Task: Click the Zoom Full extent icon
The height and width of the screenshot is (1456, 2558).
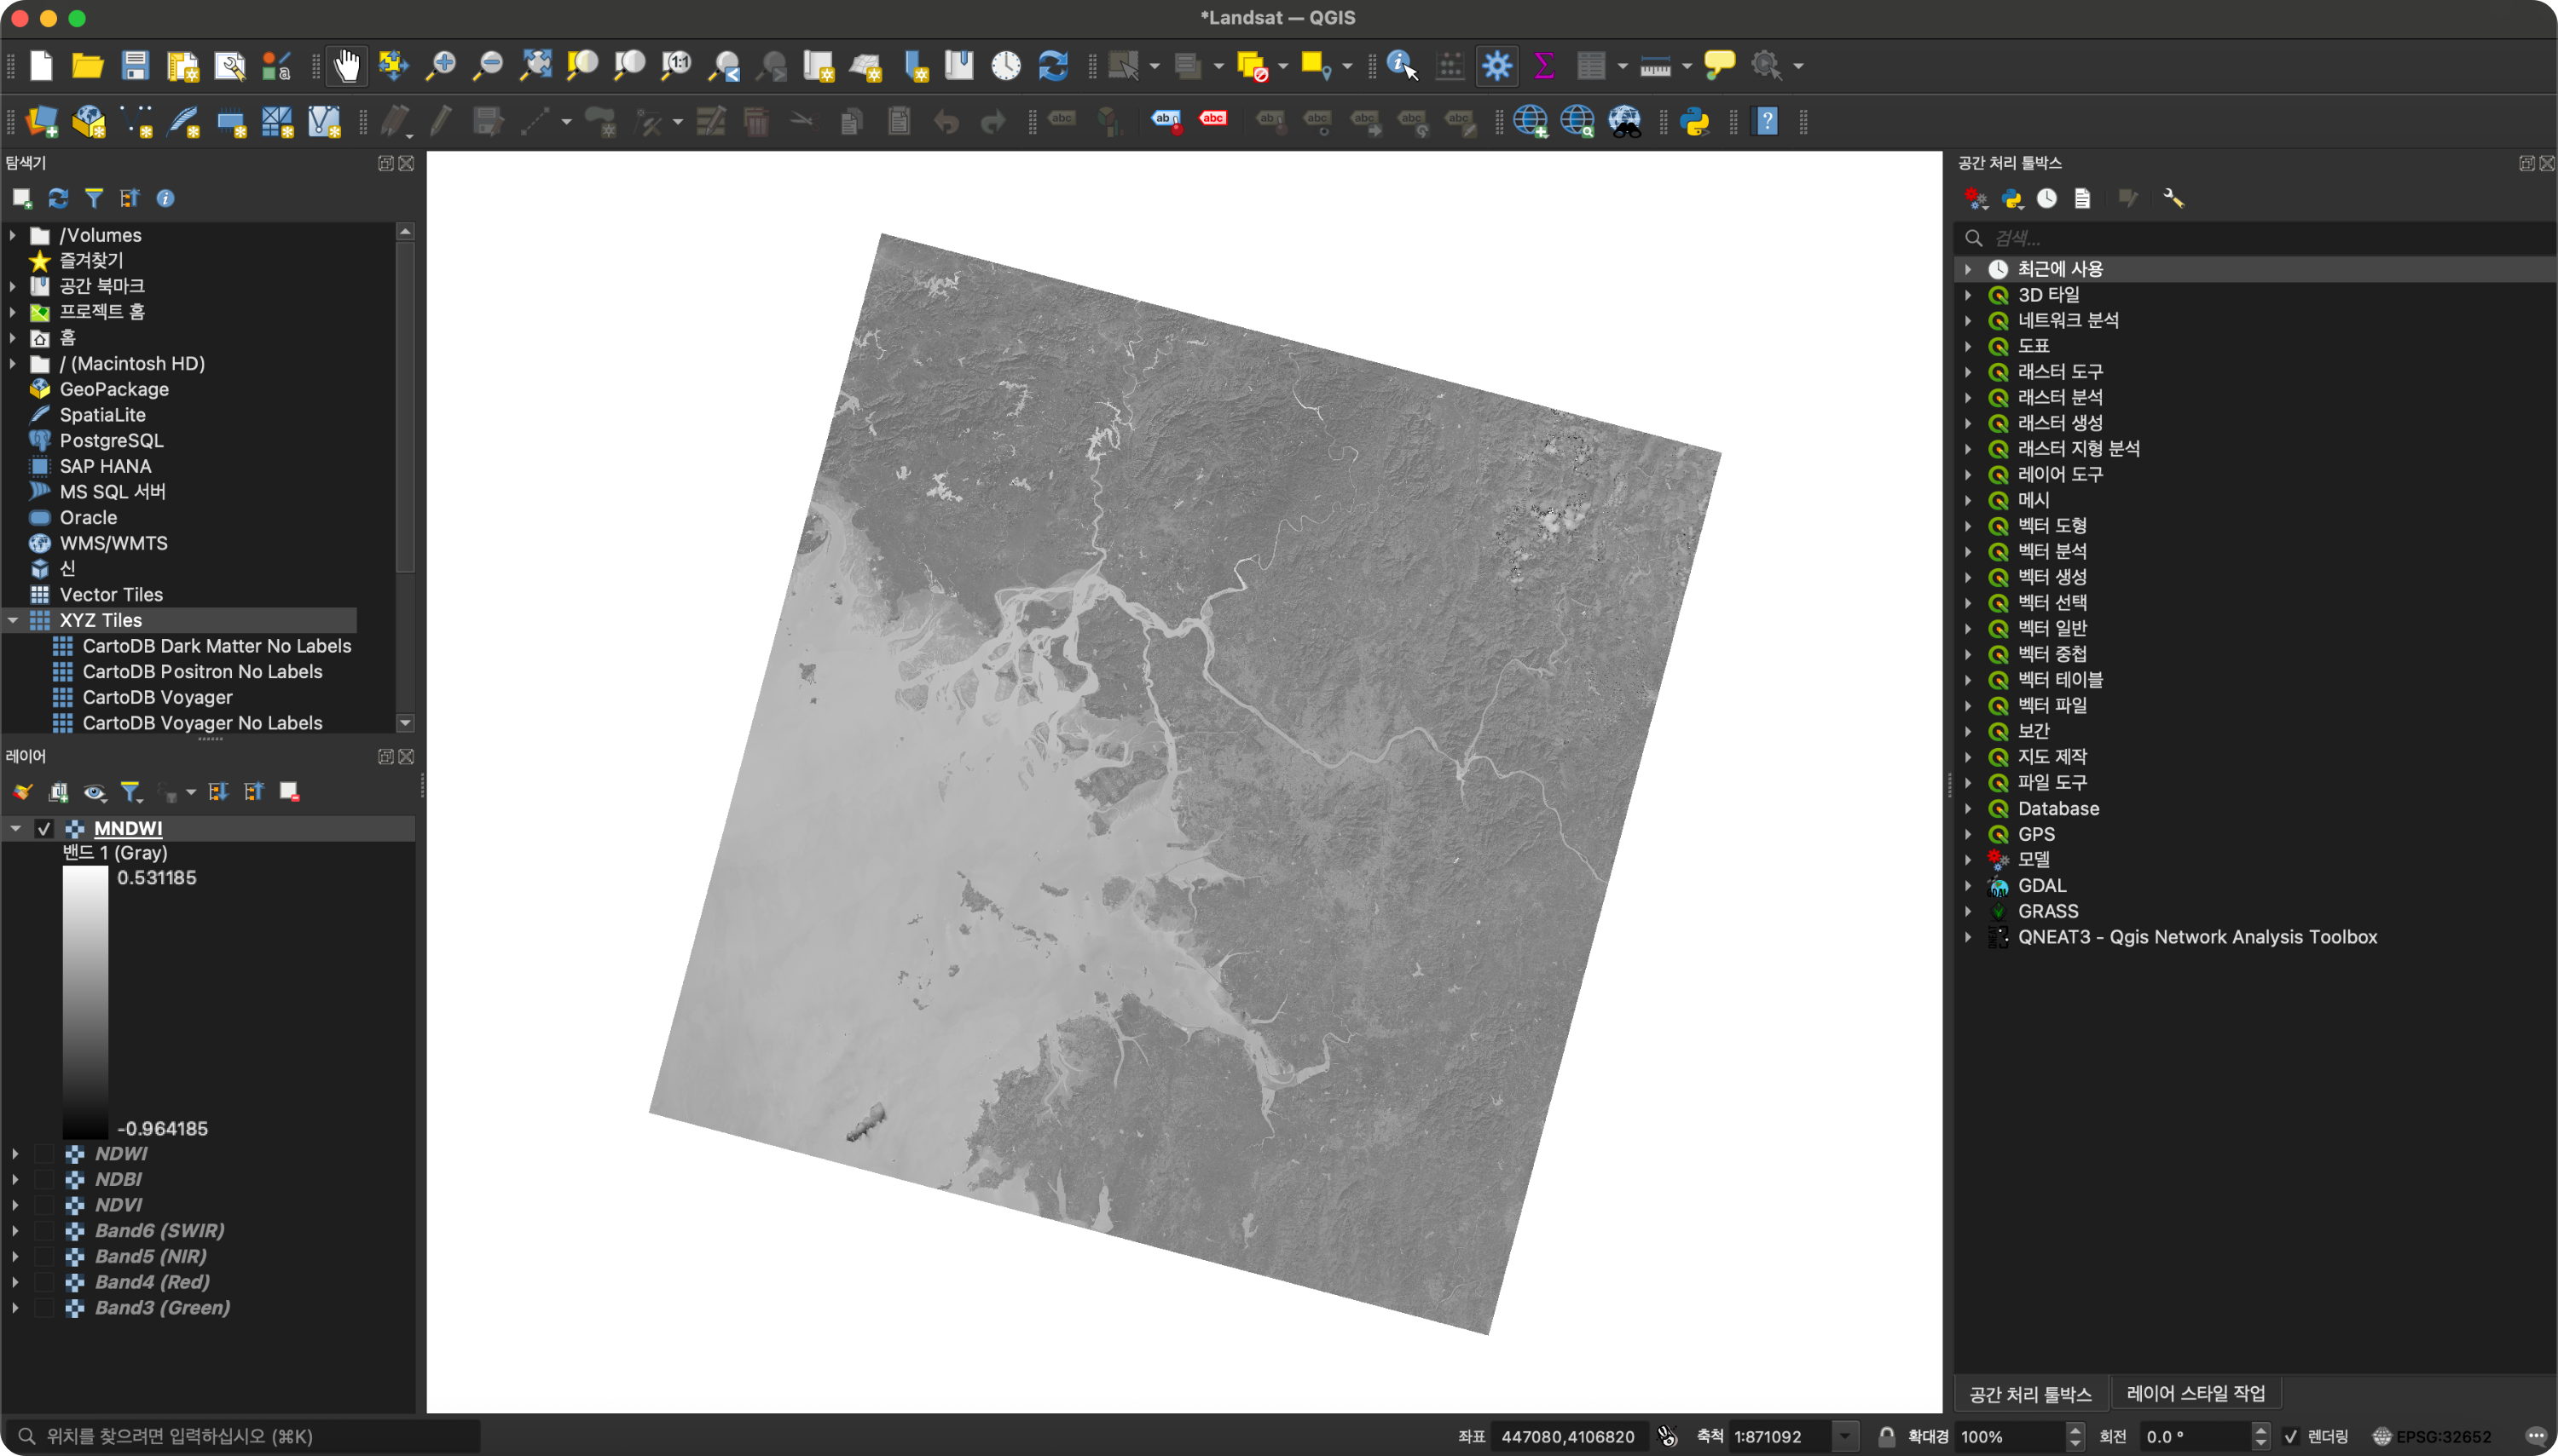Action: coord(536,66)
